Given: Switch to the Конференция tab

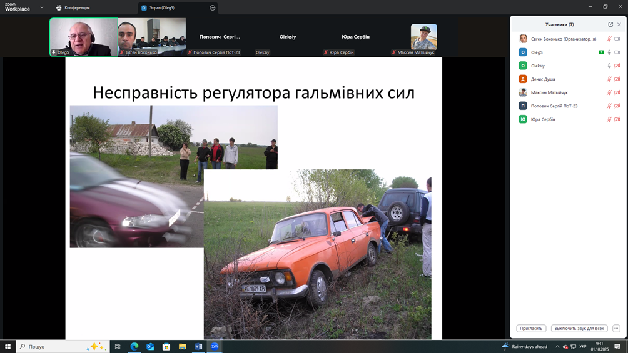Looking at the screenshot, I should pos(73,8).
